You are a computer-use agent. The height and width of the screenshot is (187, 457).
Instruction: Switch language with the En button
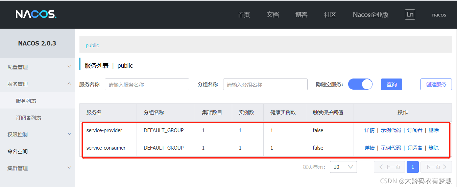(x=410, y=14)
